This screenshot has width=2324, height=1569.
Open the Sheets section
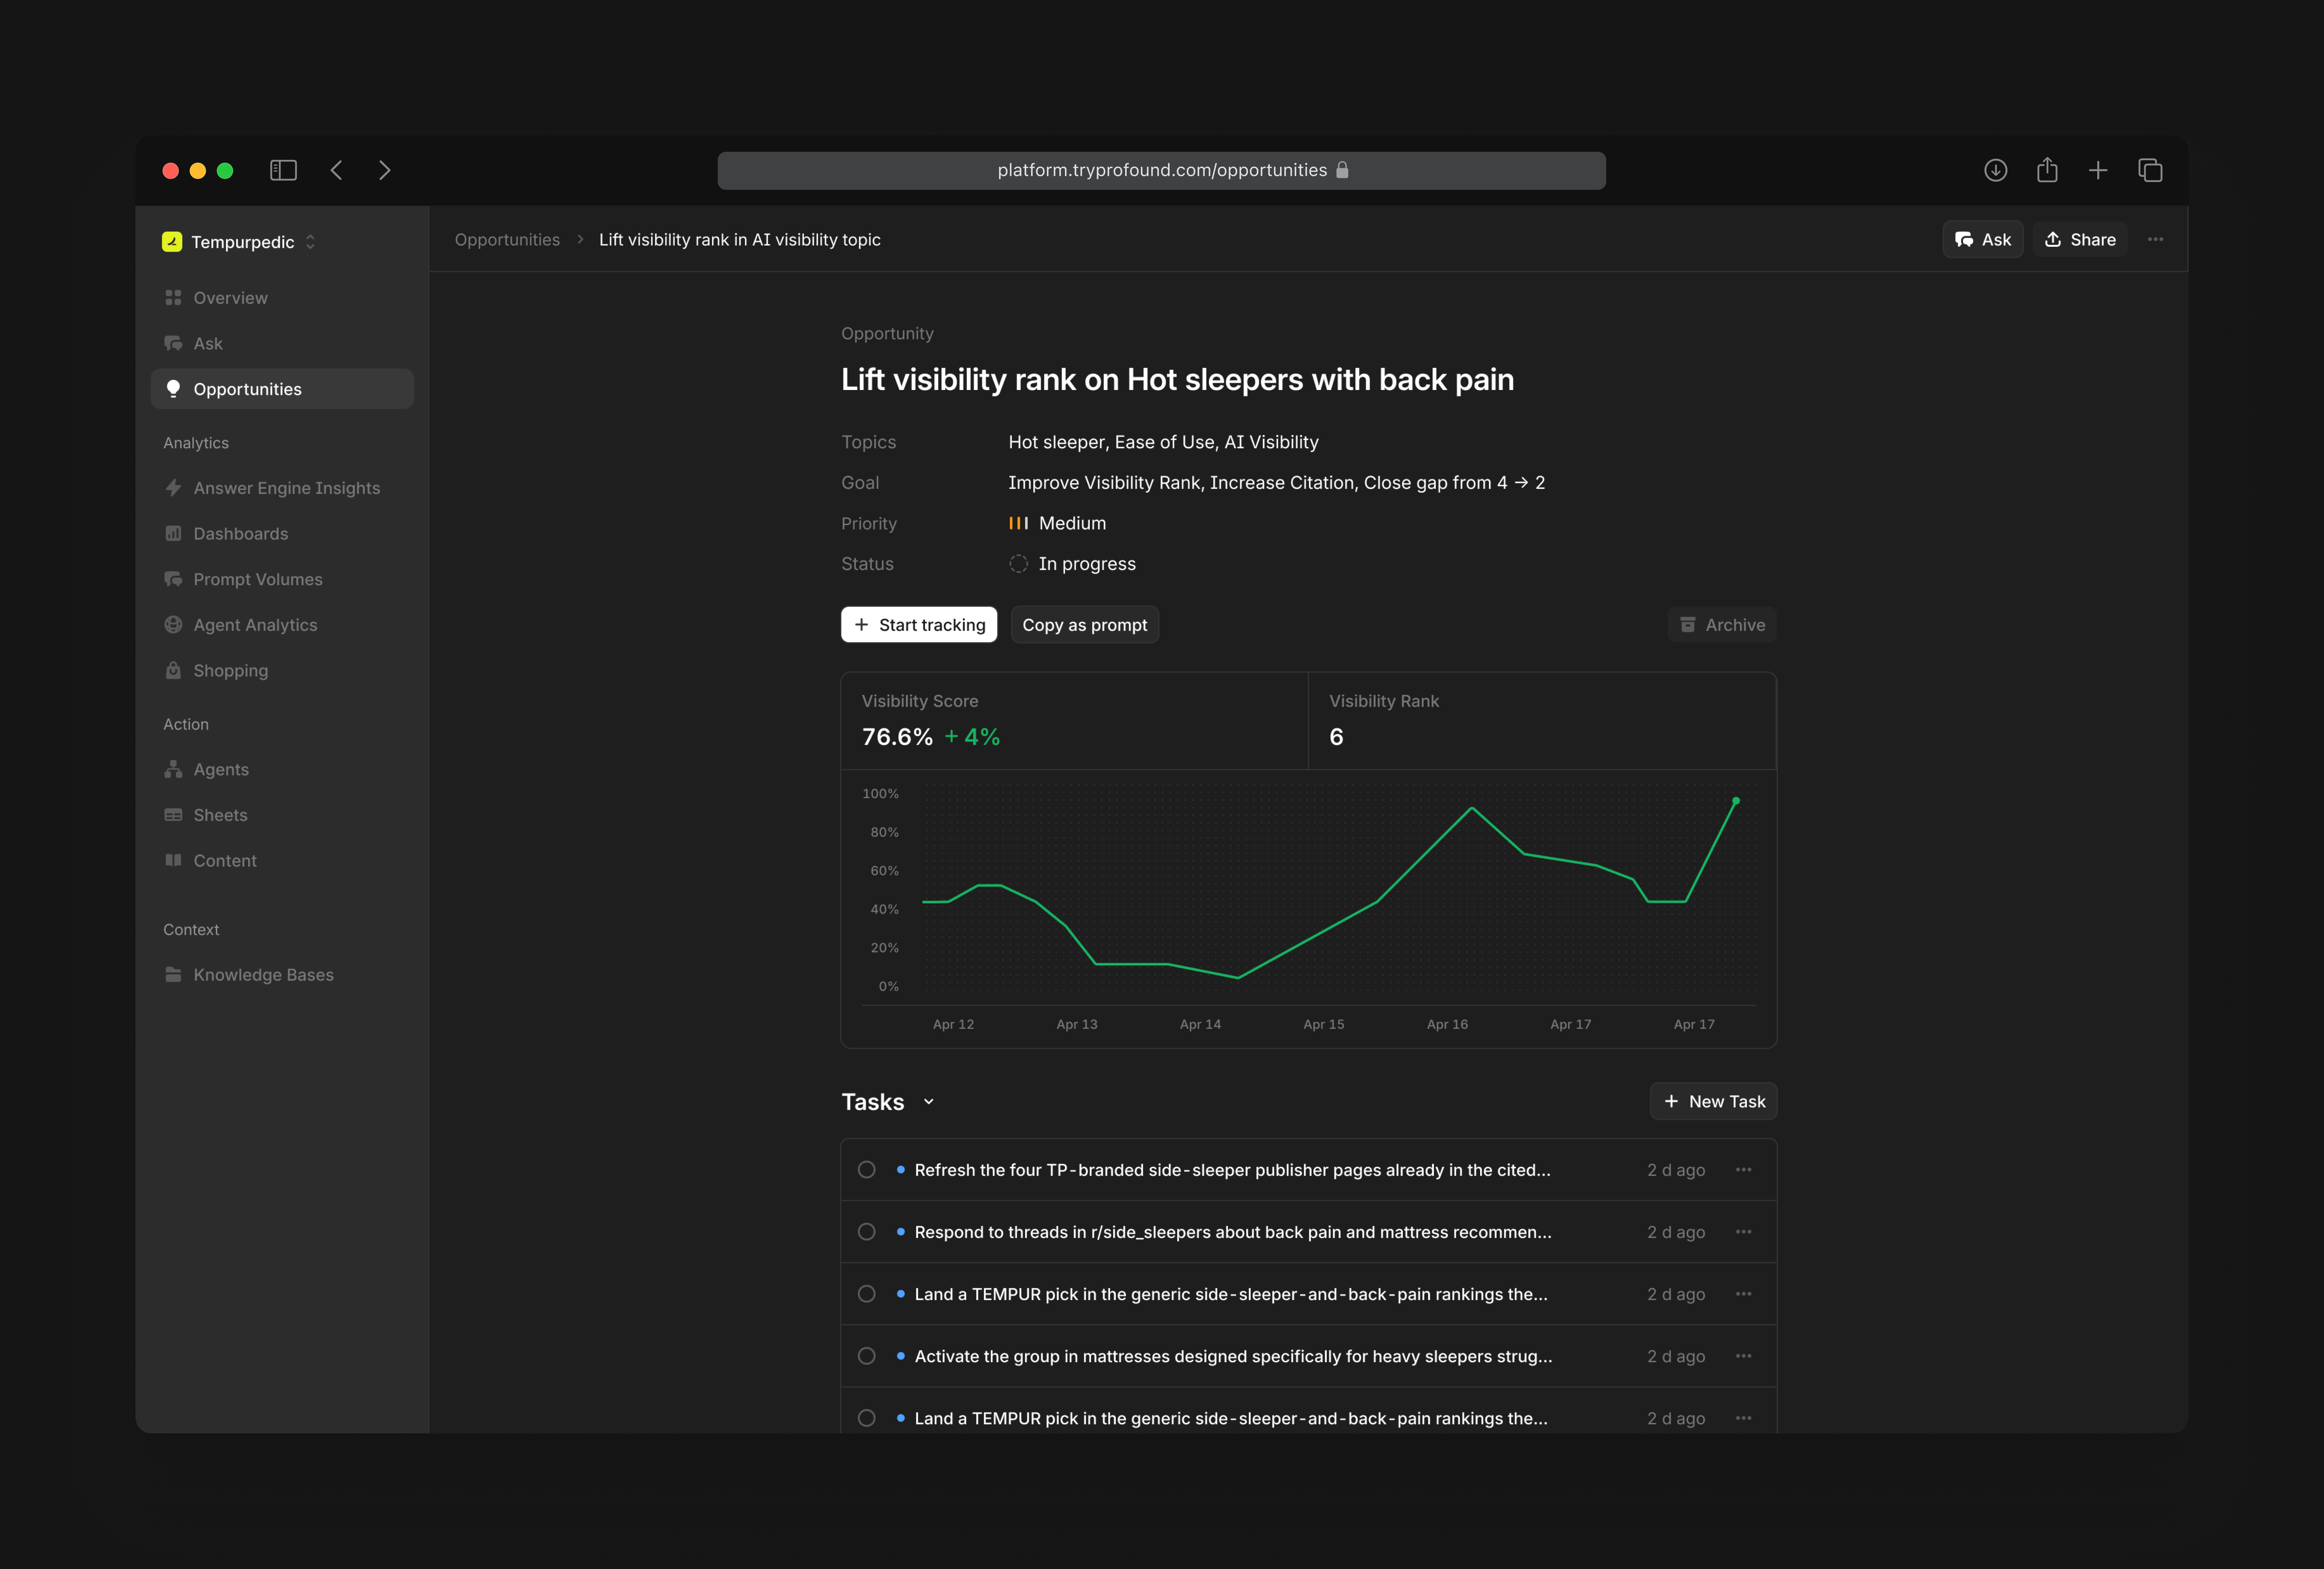click(x=282, y=815)
